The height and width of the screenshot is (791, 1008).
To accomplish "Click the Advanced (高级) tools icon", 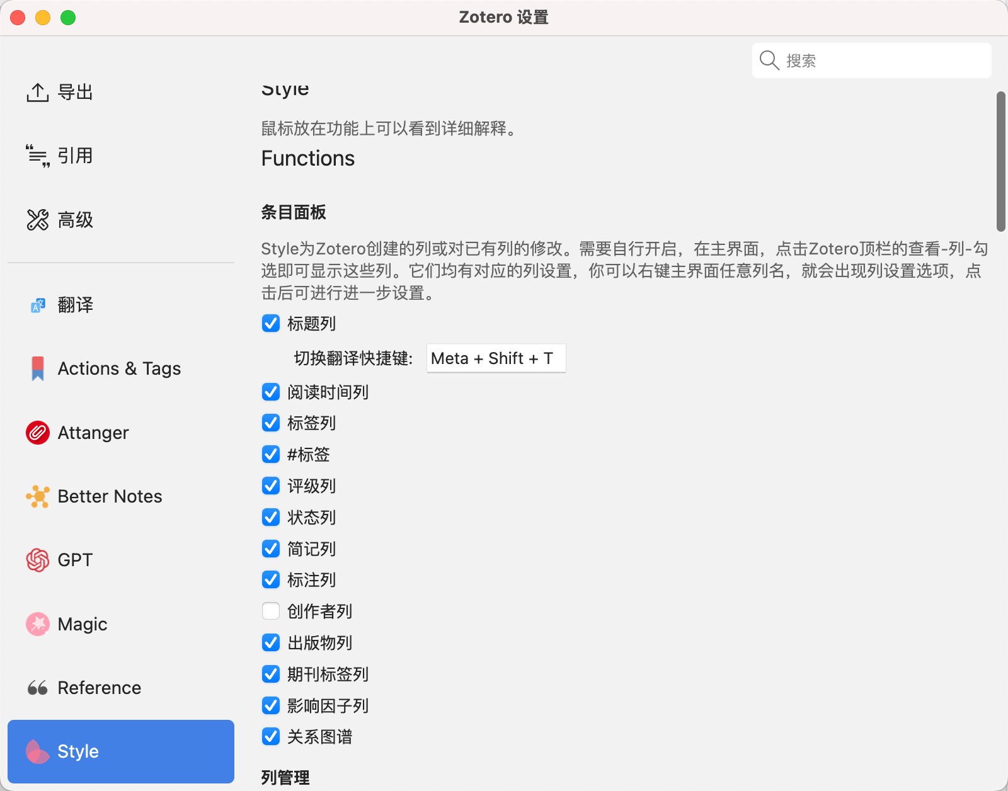I will pos(38,220).
